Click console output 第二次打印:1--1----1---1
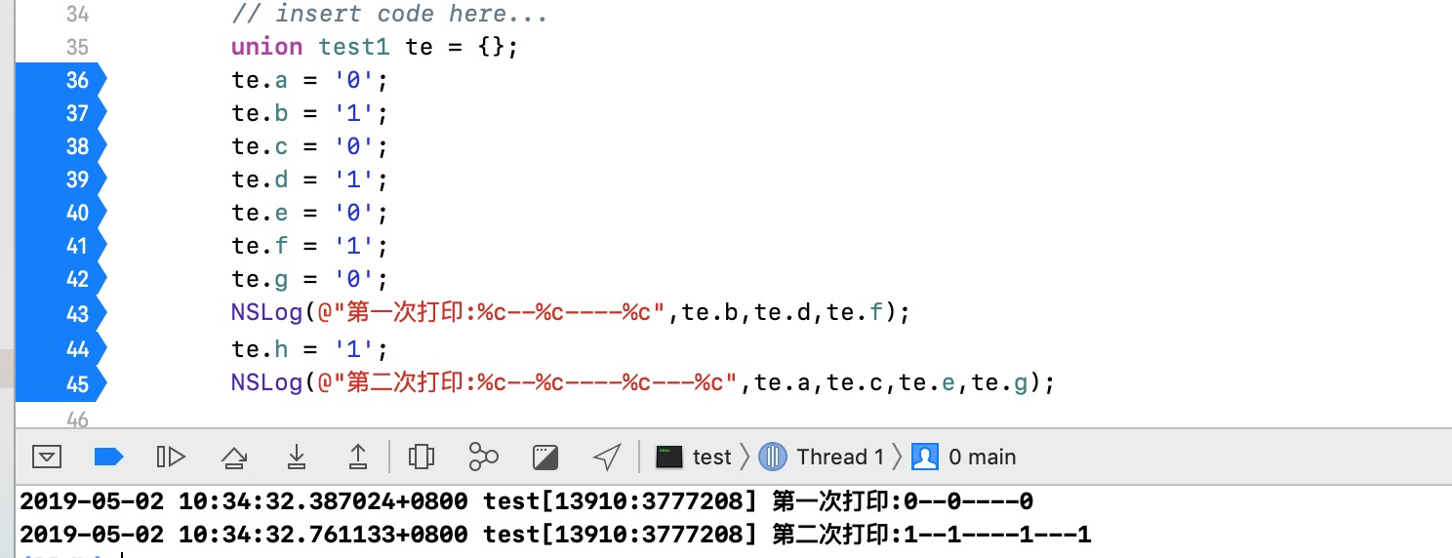1452x558 pixels. 932,535
